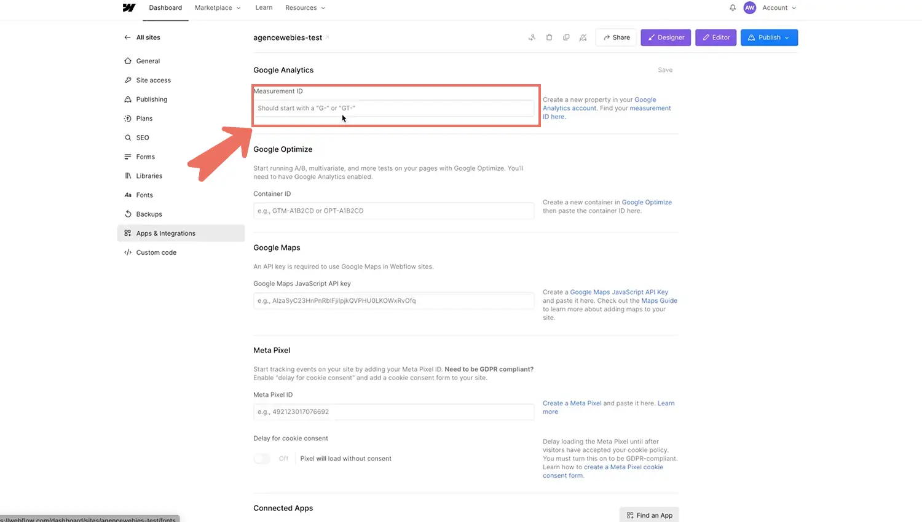This screenshot has width=922, height=522.
Task: Click the delete site trash icon
Action: 549,37
